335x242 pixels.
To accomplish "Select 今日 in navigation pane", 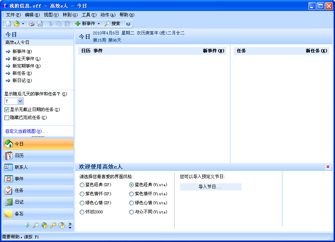I will tap(38, 144).
